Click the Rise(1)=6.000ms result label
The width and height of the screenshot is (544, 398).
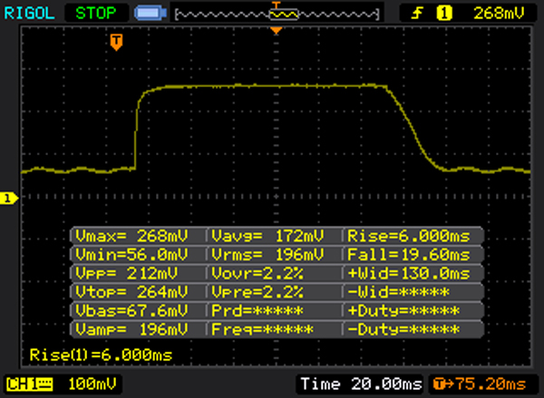100,354
